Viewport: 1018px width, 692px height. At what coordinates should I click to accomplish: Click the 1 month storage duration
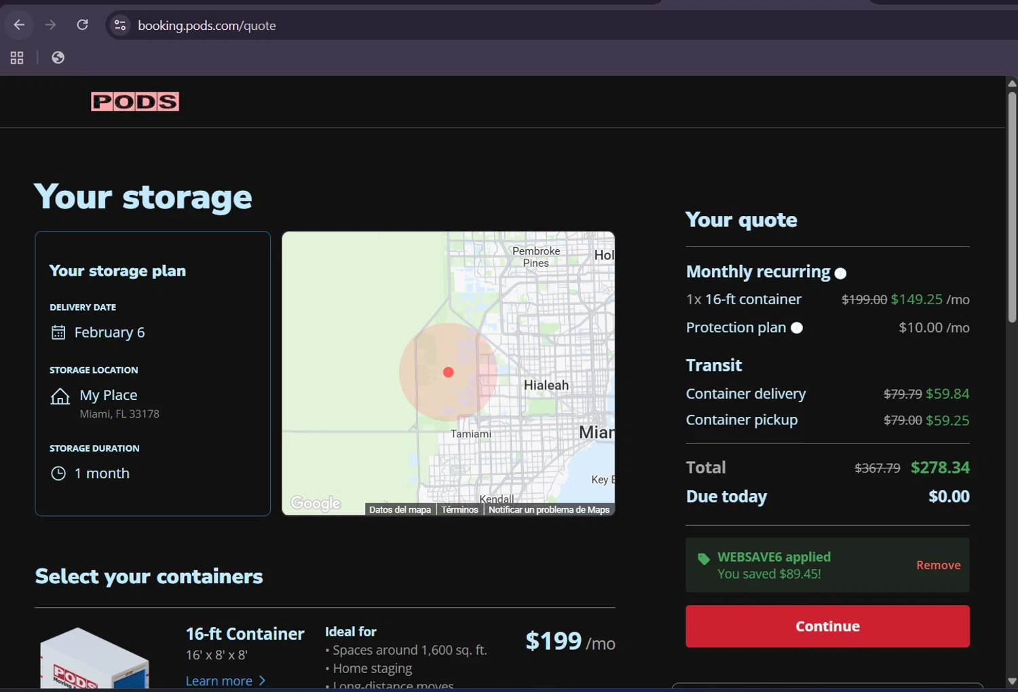pos(102,473)
